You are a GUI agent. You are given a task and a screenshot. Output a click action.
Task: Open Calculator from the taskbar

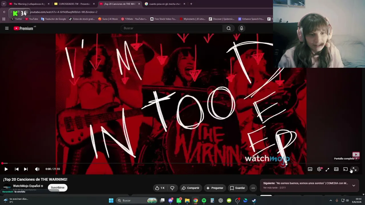click(x=212, y=200)
